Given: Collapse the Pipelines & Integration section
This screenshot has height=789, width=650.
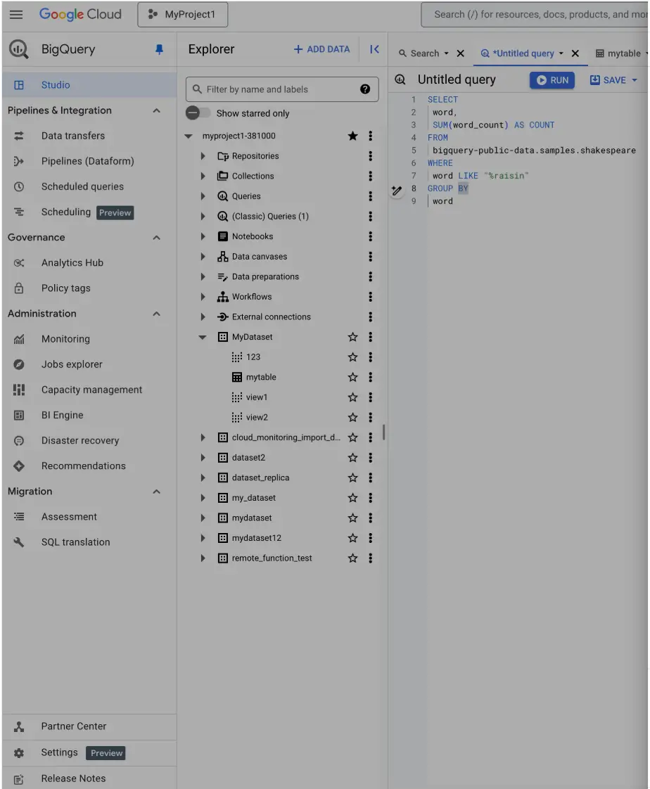Looking at the screenshot, I should coord(157,110).
